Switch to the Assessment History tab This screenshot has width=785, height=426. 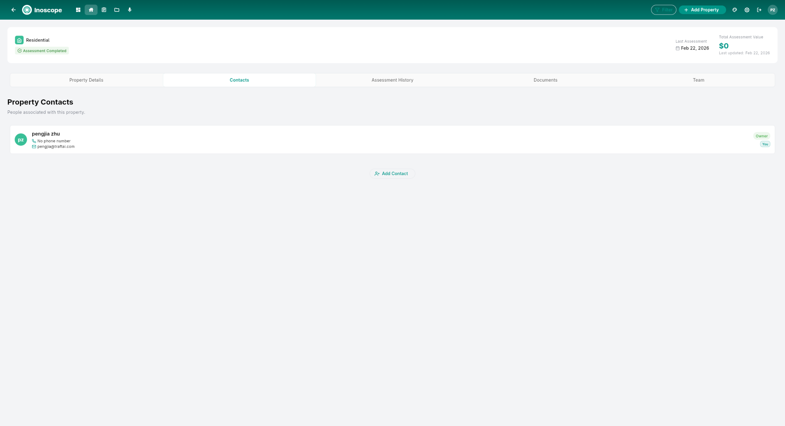[392, 80]
